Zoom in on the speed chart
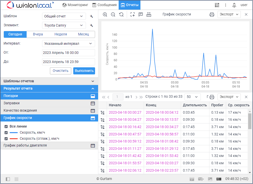 tap(105, 14)
